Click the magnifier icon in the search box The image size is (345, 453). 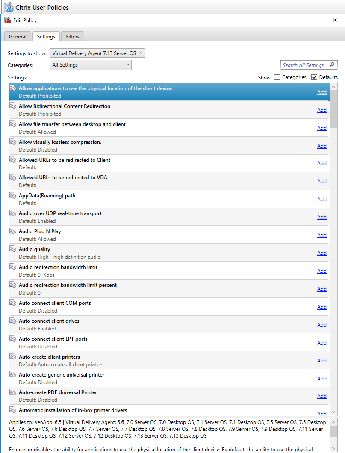332,65
